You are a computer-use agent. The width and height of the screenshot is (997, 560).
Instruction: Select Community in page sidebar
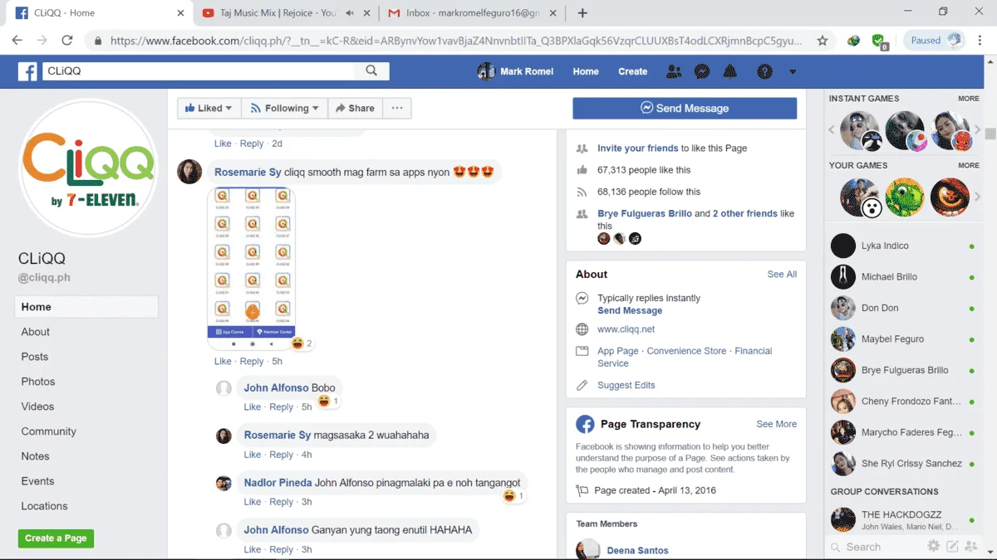[x=48, y=431]
